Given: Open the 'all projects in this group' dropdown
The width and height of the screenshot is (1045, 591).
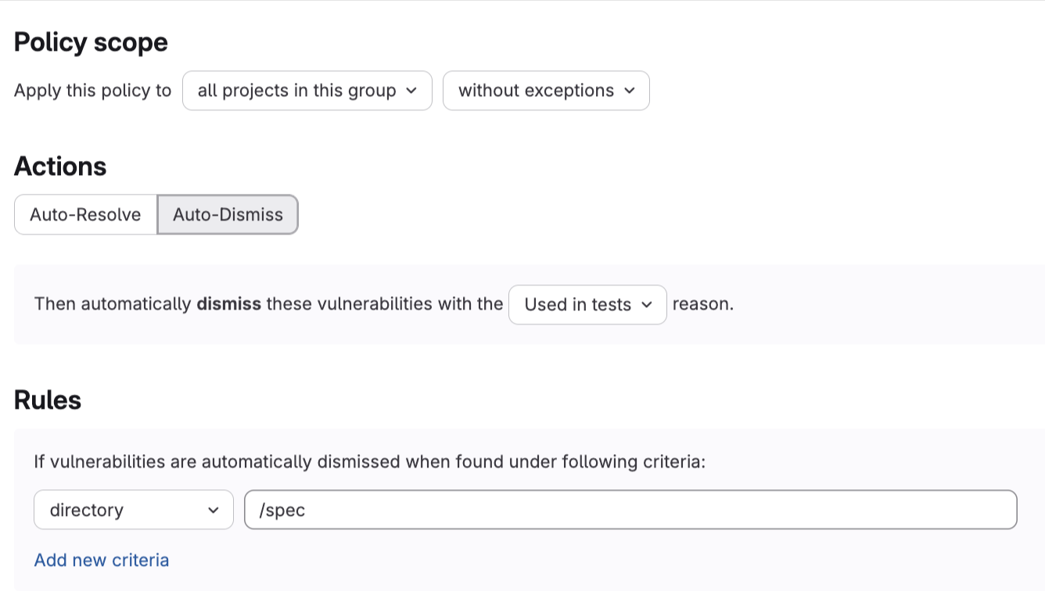Looking at the screenshot, I should click(307, 91).
